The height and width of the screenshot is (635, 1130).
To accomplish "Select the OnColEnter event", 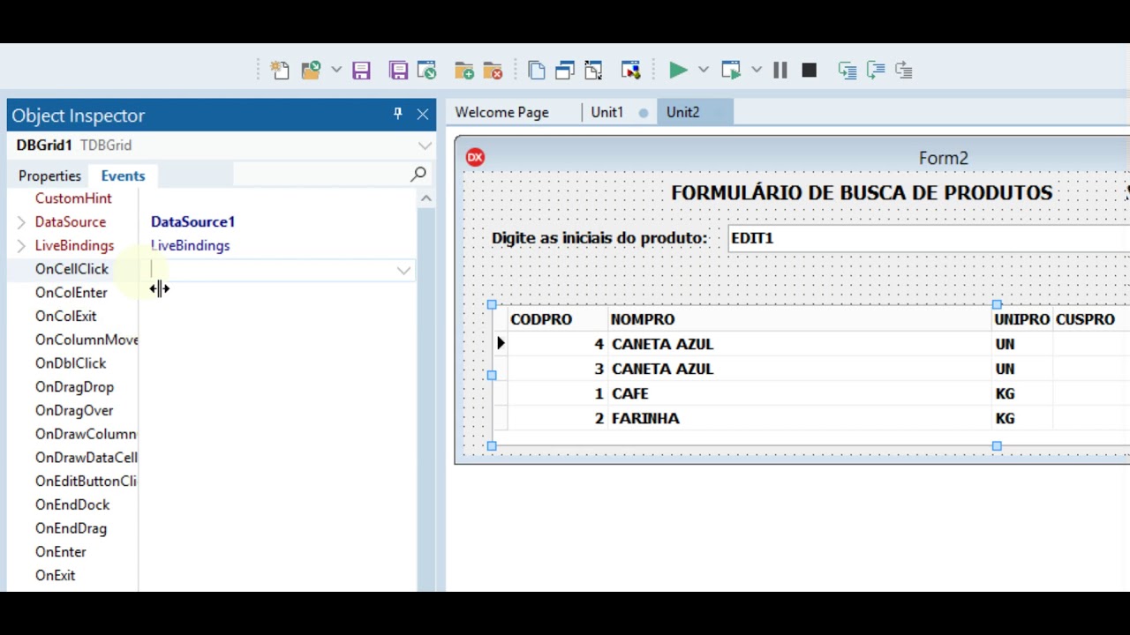I will 71,293.
